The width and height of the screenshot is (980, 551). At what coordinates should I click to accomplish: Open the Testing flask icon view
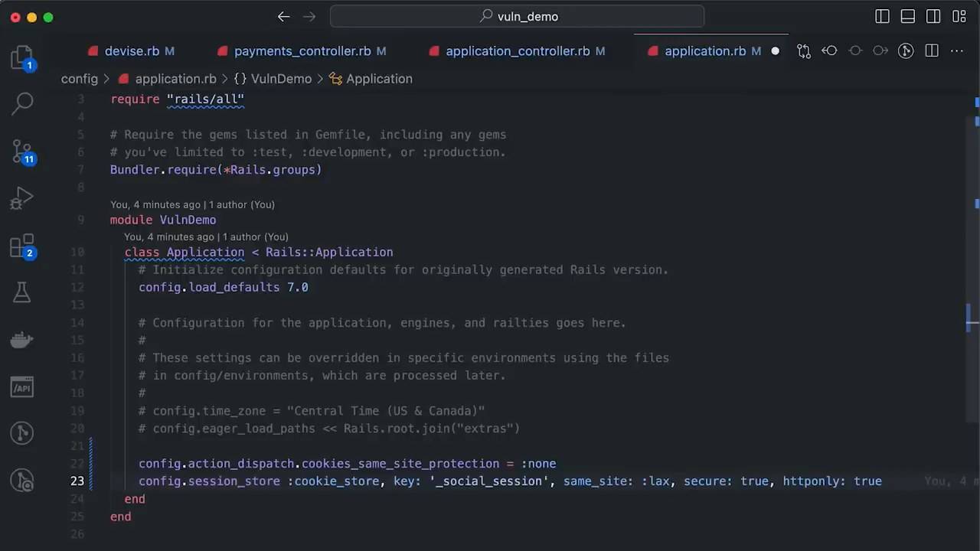pos(22,292)
